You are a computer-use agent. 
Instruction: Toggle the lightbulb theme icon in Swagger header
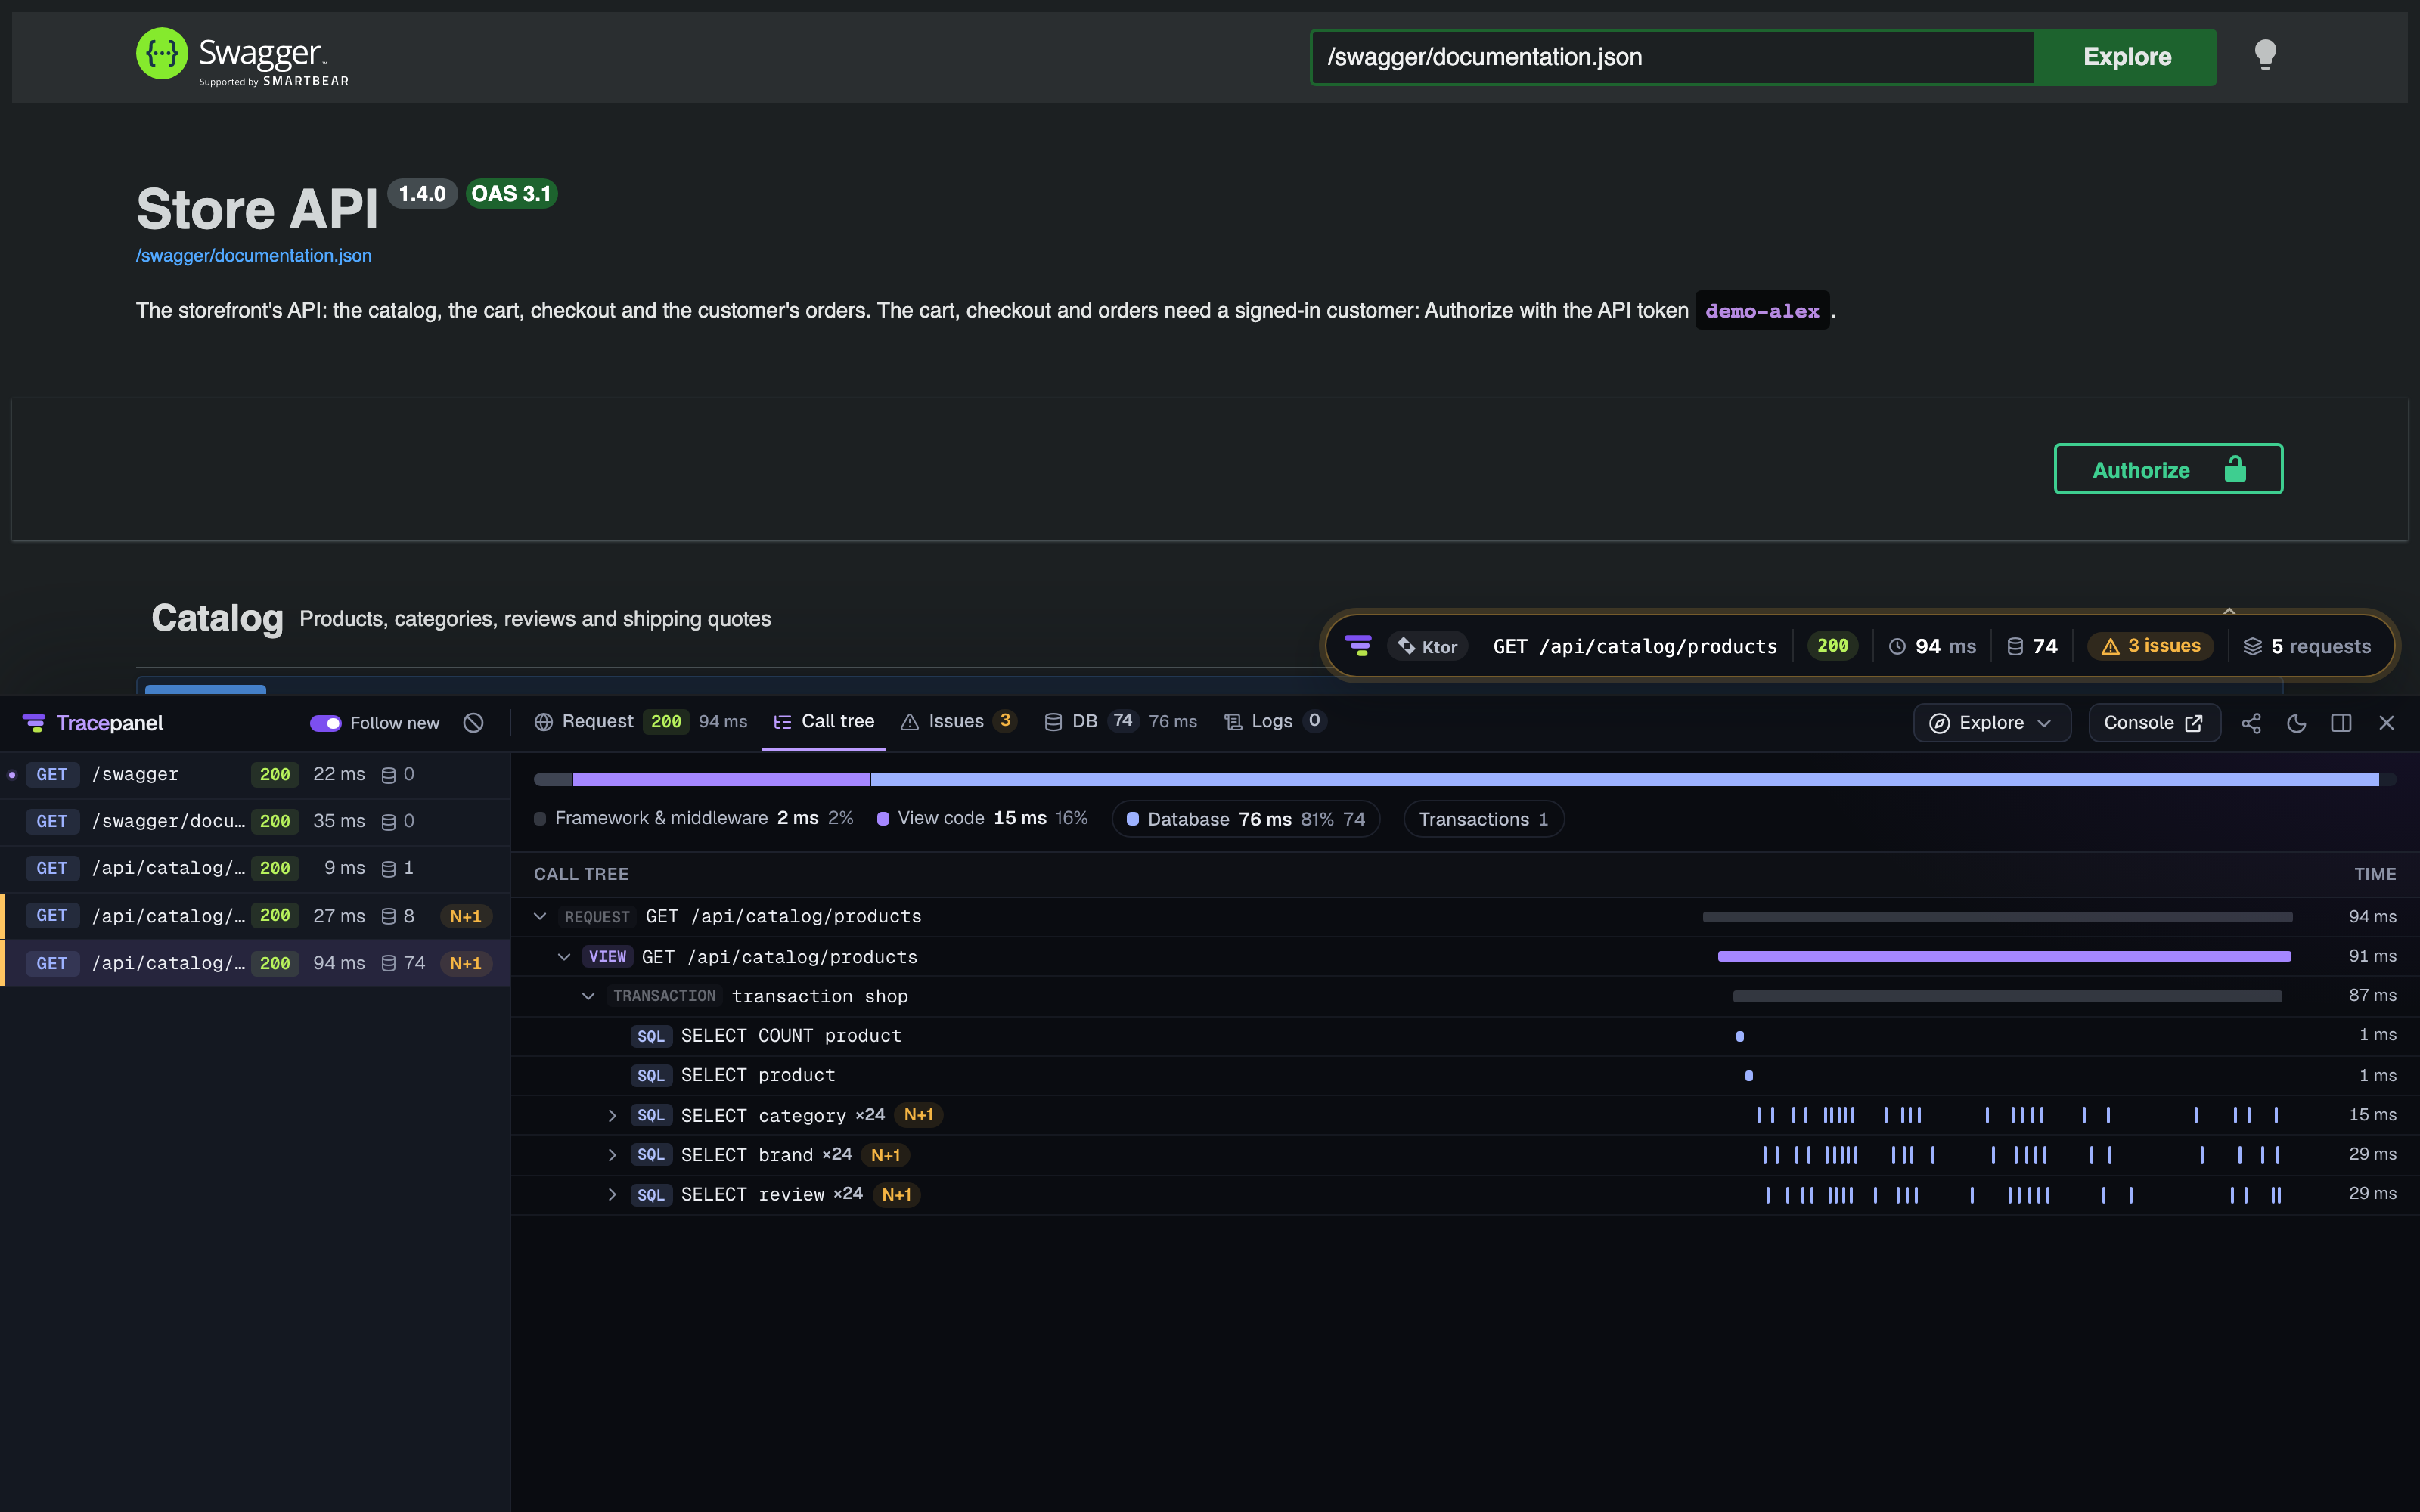coord(2265,54)
